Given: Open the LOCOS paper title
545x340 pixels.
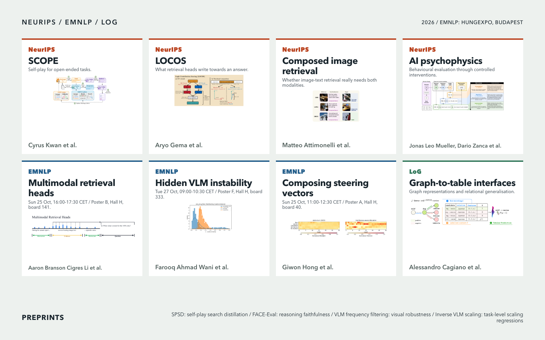Looking at the screenshot, I should click(171, 61).
